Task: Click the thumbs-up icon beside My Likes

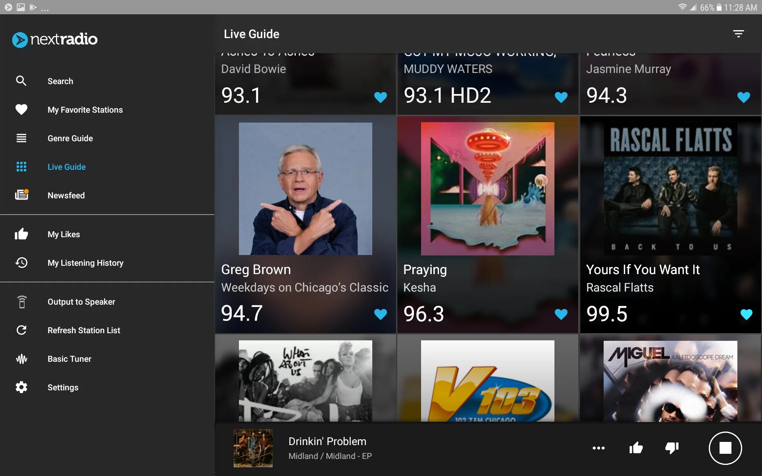Action: pos(21,234)
